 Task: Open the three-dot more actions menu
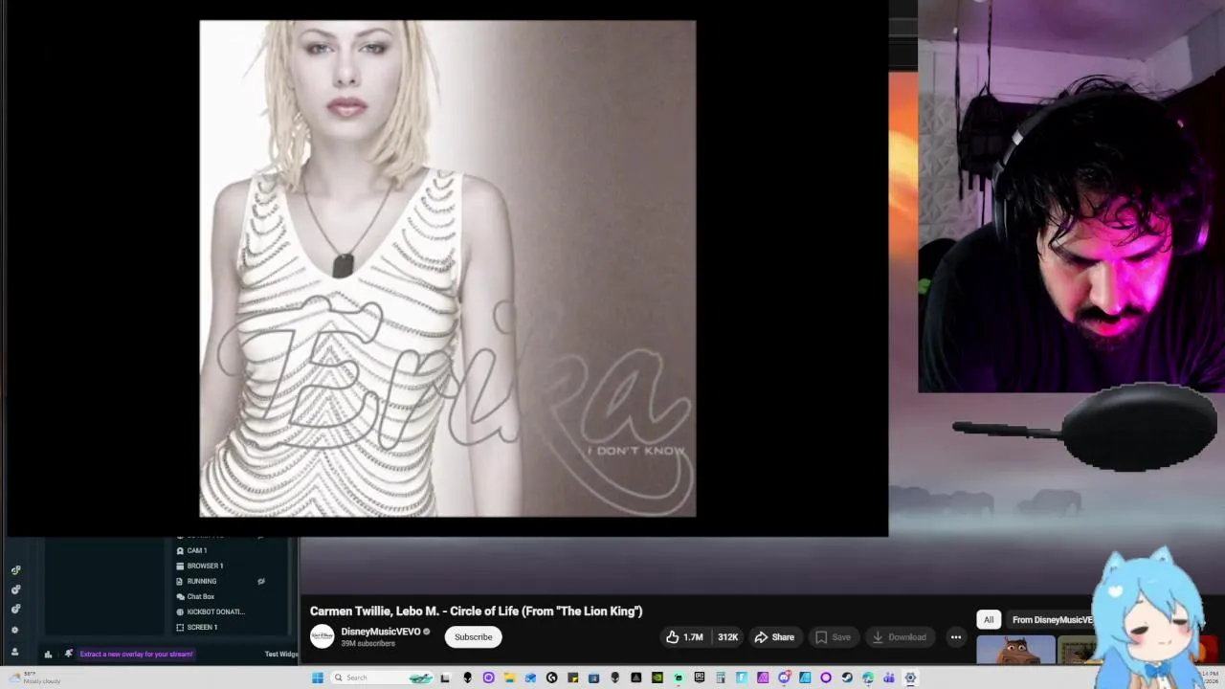pyautogui.click(x=955, y=637)
